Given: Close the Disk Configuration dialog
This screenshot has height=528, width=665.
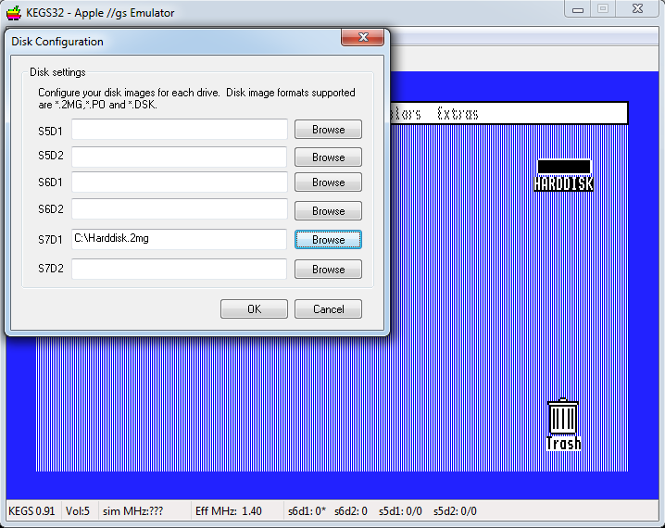Looking at the screenshot, I should point(363,39).
